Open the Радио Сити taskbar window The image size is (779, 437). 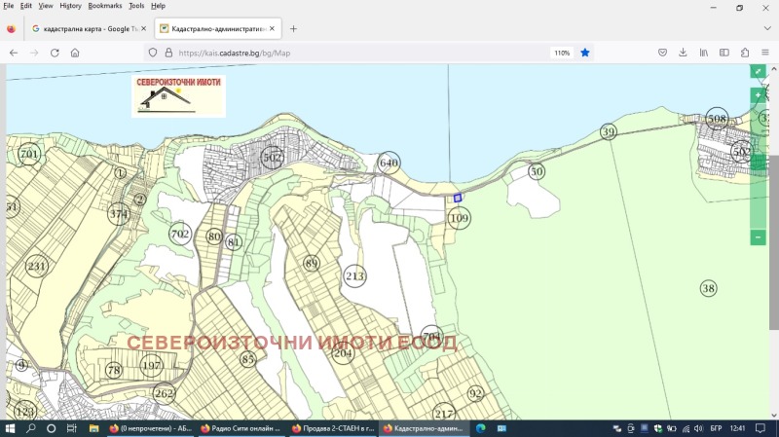click(x=241, y=428)
